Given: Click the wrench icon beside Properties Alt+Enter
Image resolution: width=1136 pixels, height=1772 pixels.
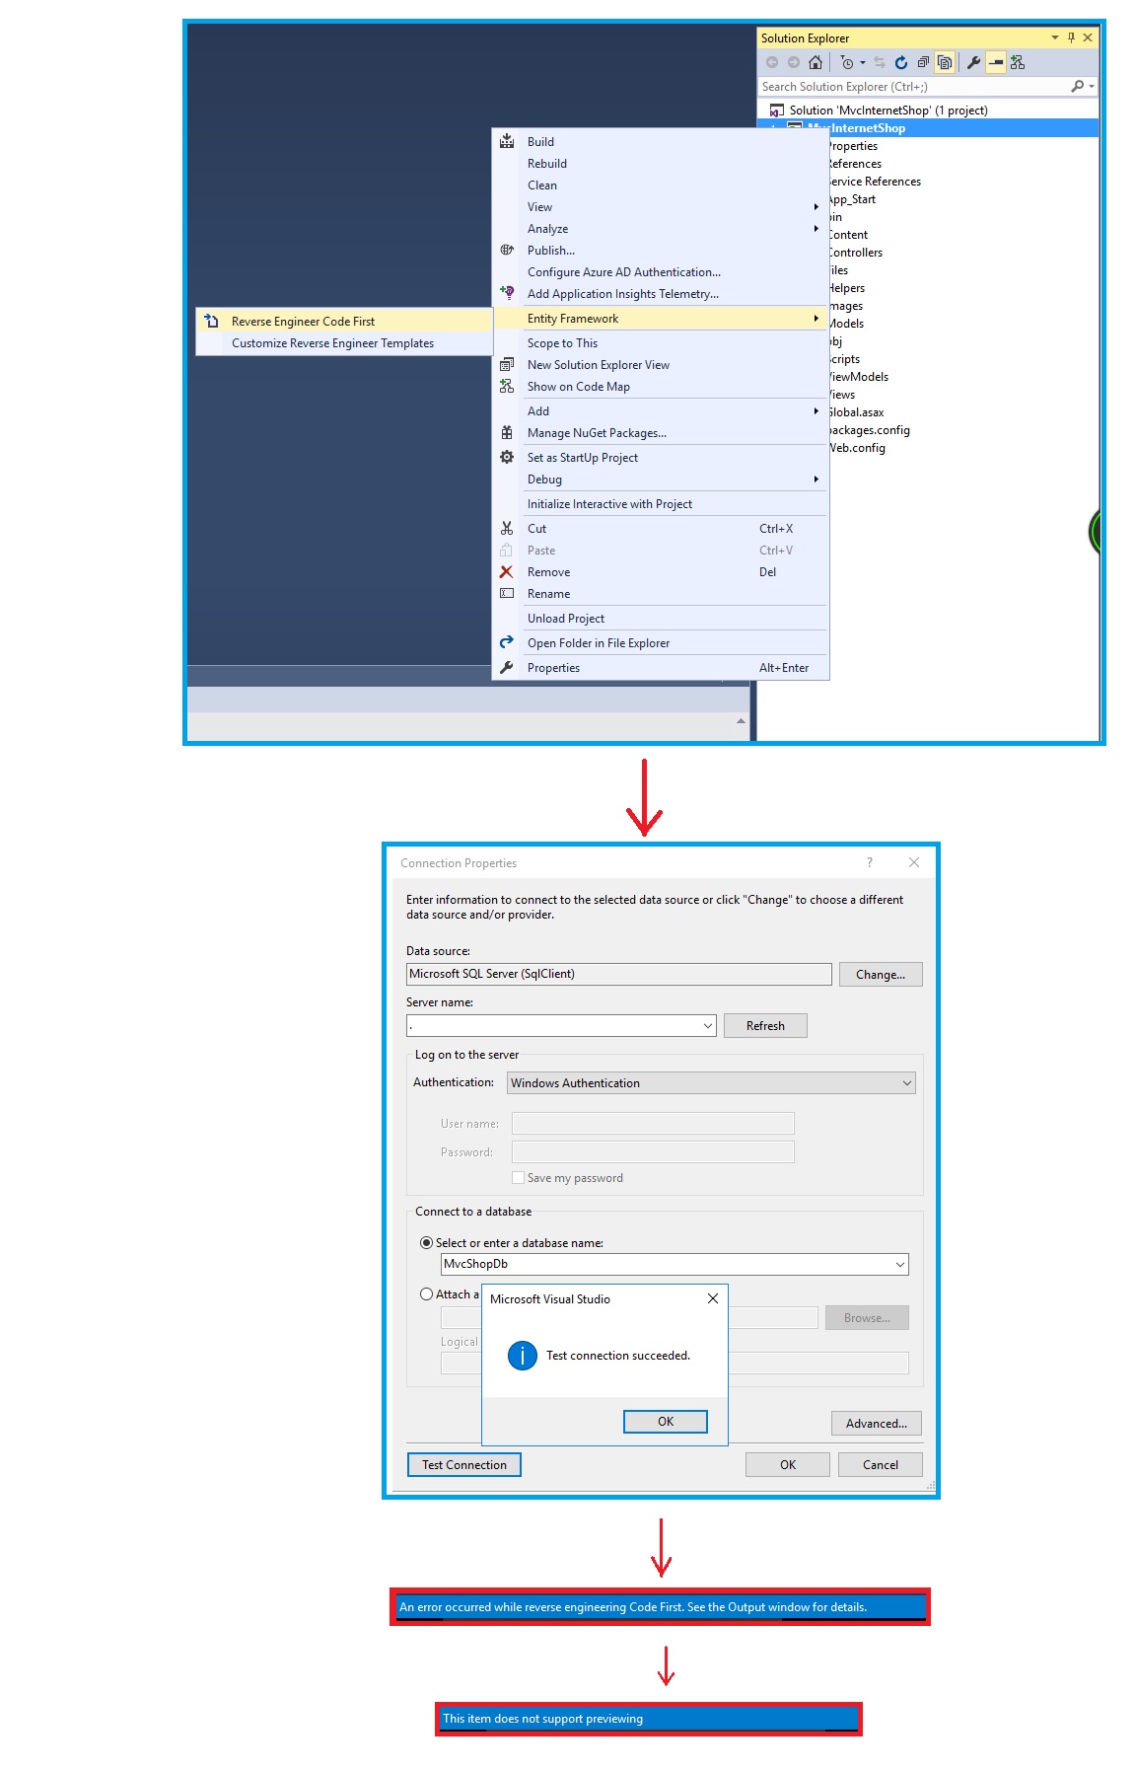Looking at the screenshot, I should (507, 667).
